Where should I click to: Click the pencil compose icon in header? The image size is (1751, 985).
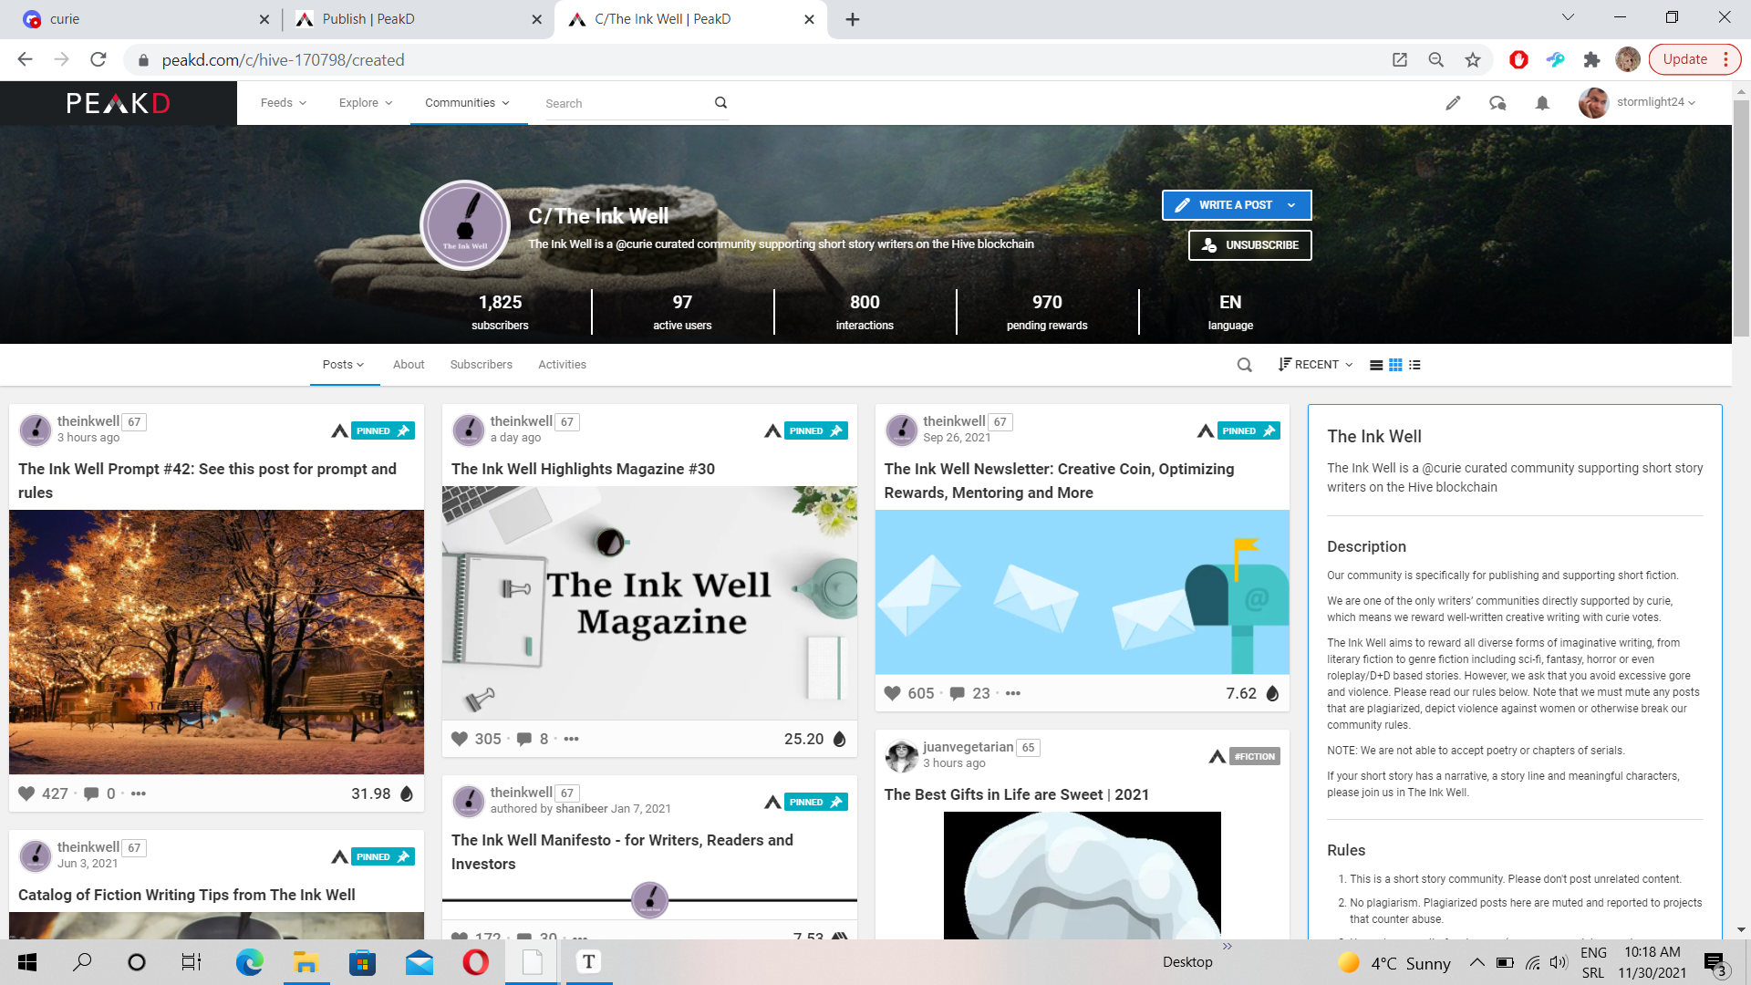pyautogui.click(x=1453, y=103)
